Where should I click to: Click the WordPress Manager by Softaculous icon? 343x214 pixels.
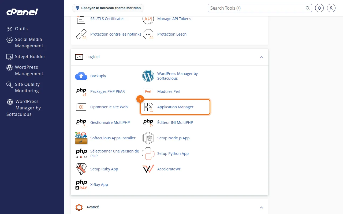pyautogui.click(x=148, y=76)
